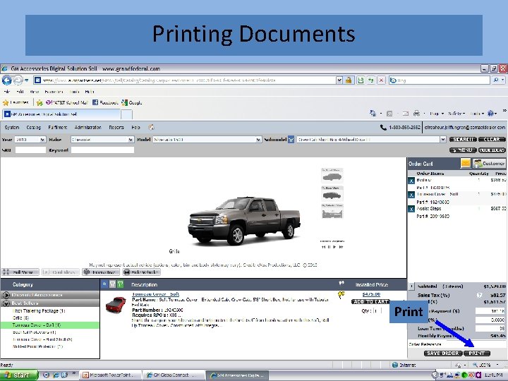This screenshot has height=381, width=508.
Task: Open the browser Safety menu
Action: point(456,114)
